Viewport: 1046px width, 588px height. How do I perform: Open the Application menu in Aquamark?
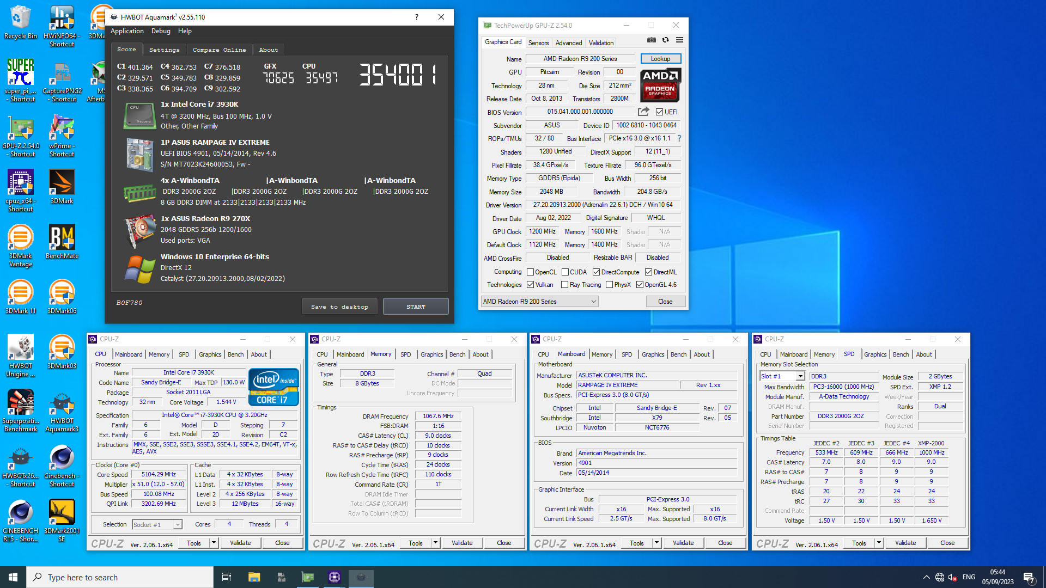[x=127, y=31]
